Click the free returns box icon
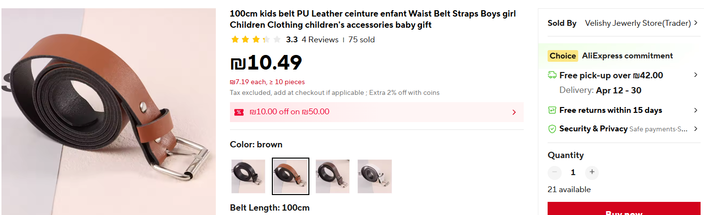 (x=552, y=110)
